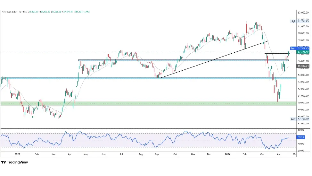
Task: Click the 2026 label on time axis
Action: (x=228, y=154)
